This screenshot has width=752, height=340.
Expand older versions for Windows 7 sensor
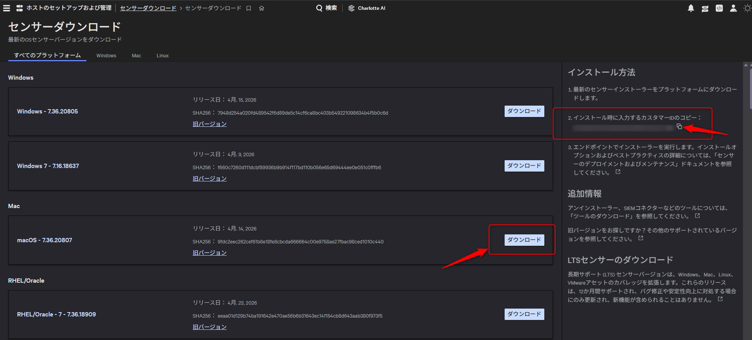[209, 179]
